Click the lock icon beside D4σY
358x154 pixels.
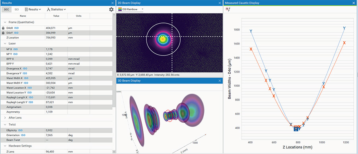(3, 33)
